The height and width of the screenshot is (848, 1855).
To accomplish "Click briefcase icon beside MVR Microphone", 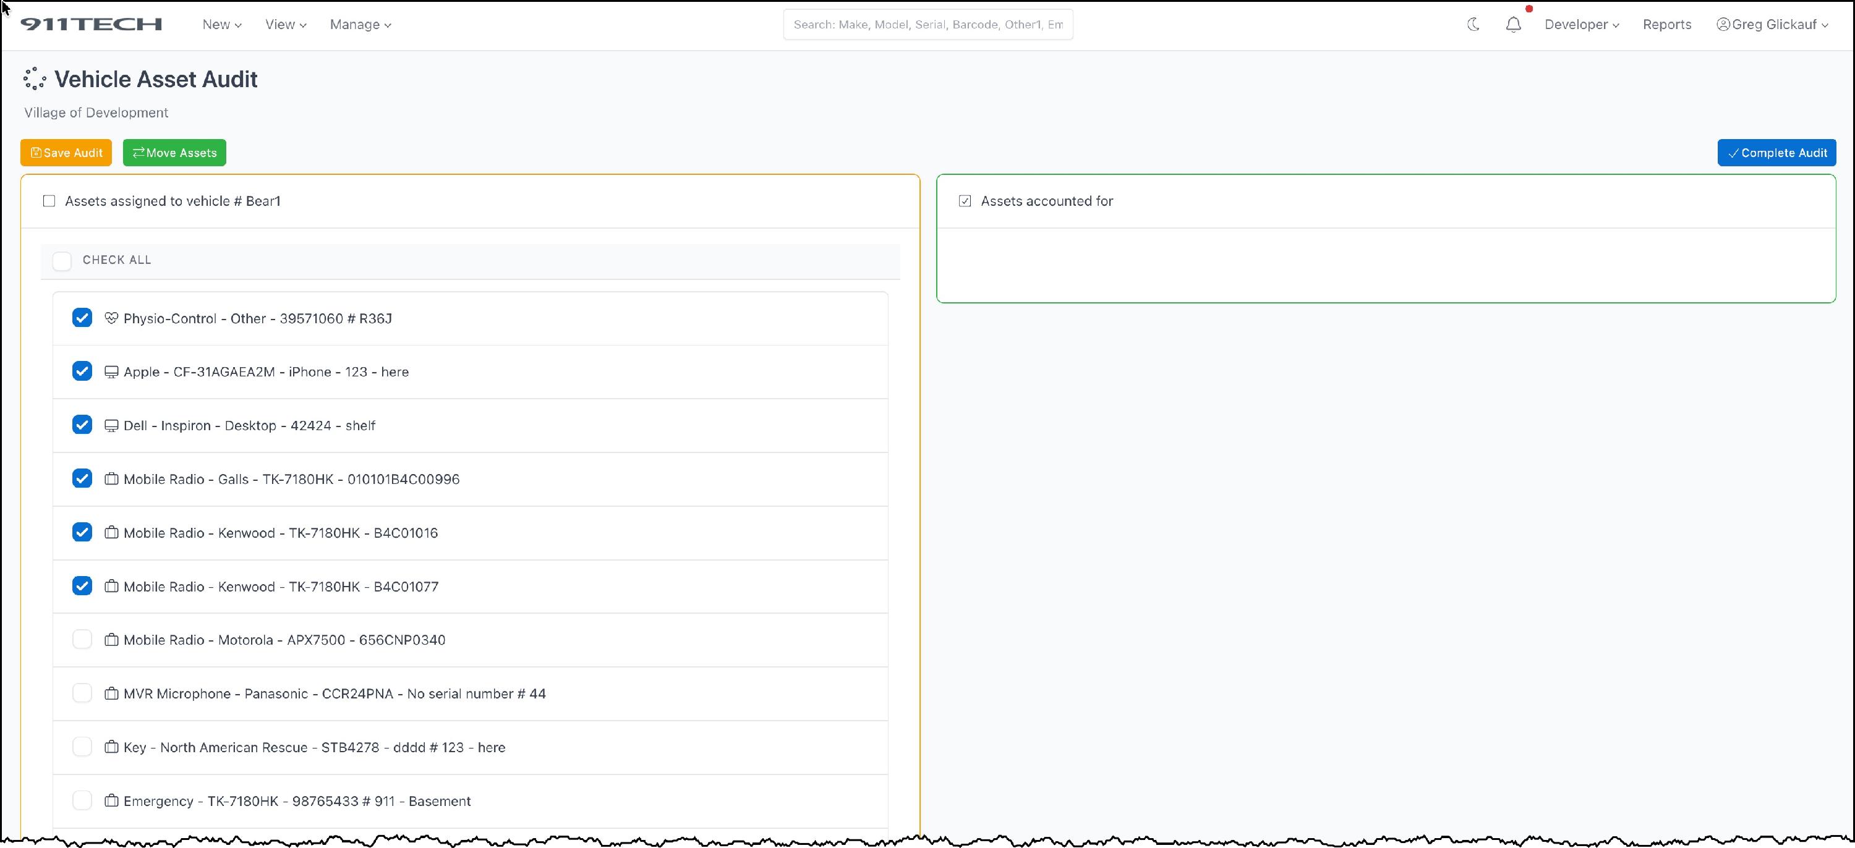I will [x=111, y=694].
